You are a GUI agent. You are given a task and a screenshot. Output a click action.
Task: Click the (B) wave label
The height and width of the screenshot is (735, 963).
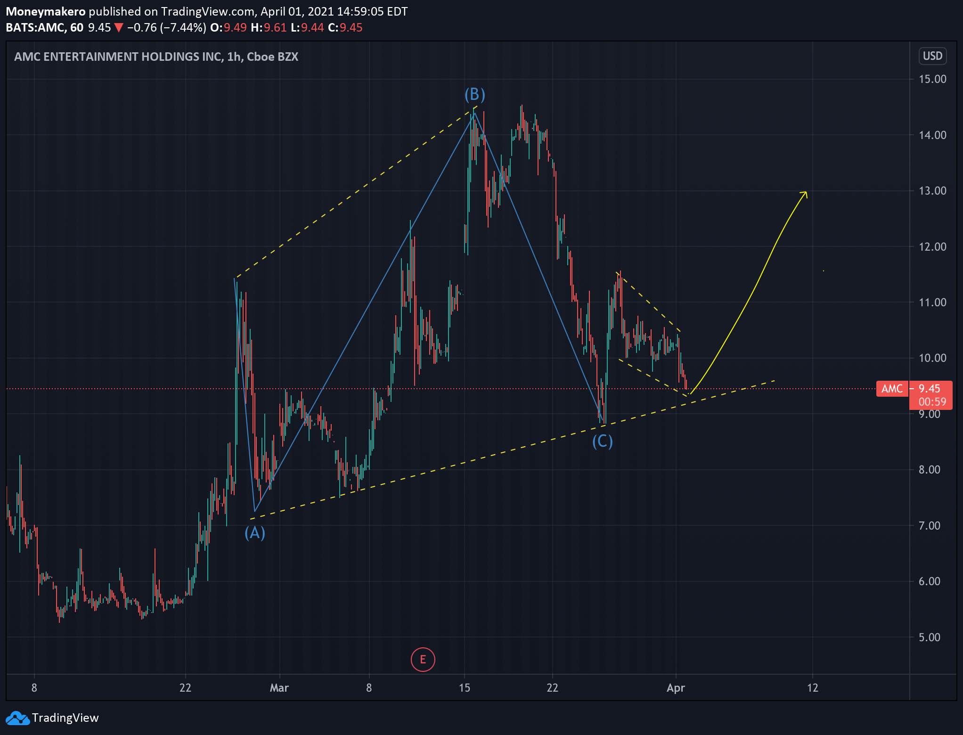pyautogui.click(x=474, y=94)
